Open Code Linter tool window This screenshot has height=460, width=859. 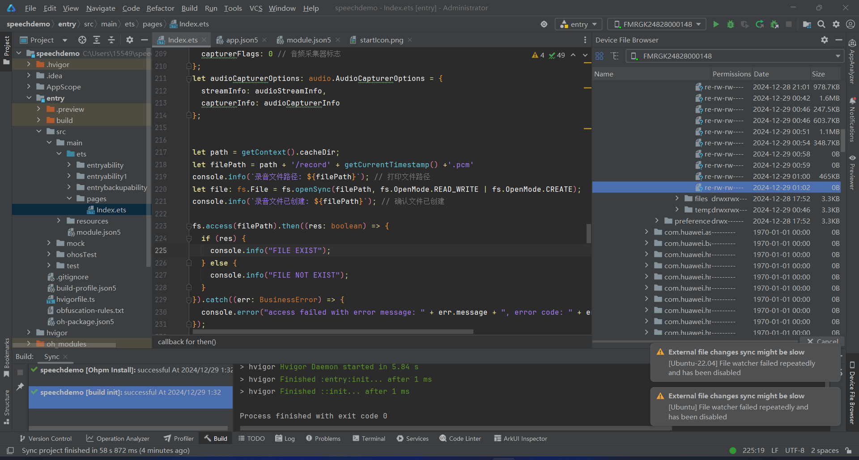click(460, 439)
